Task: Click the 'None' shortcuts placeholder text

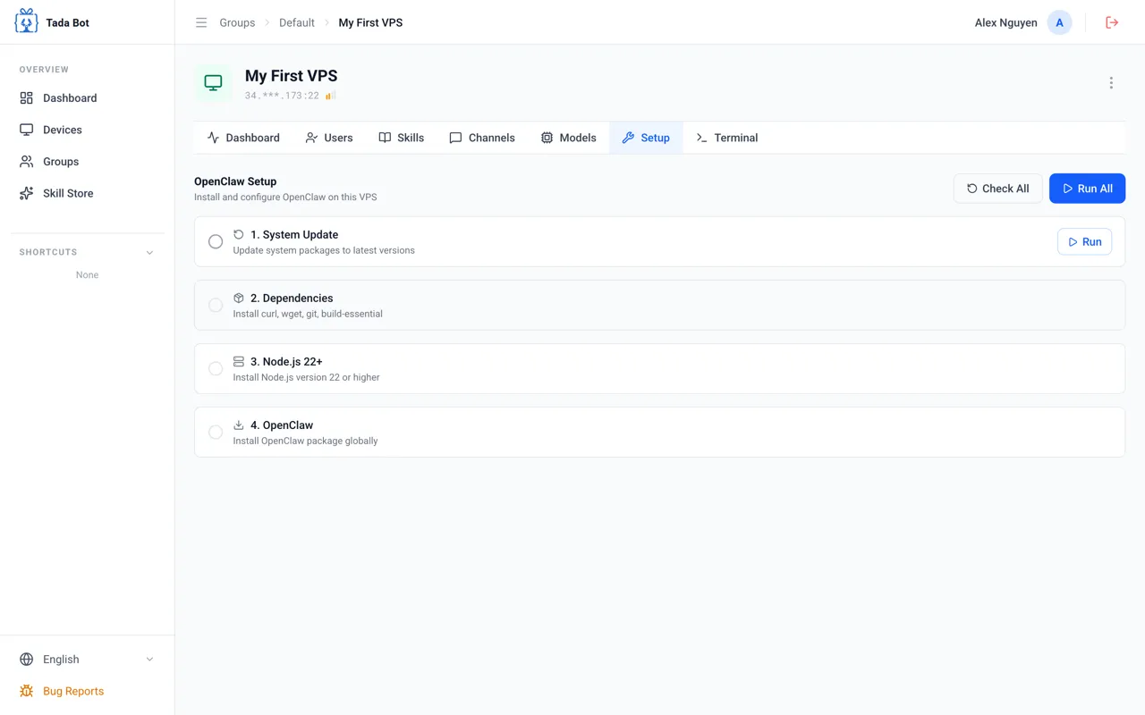Action: coord(87,274)
